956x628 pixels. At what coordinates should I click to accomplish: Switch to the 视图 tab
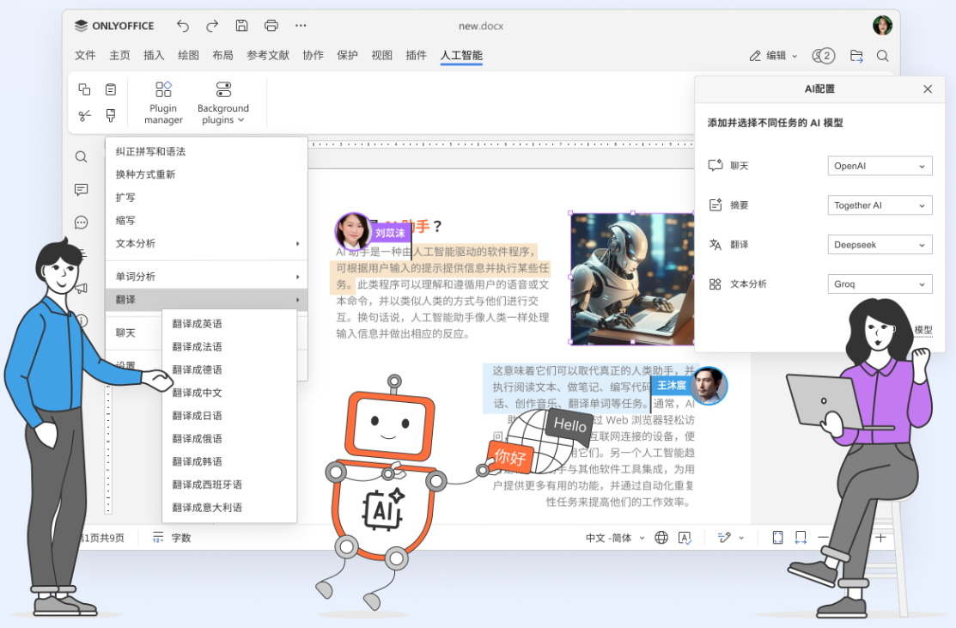381,56
